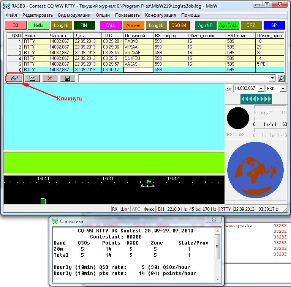Open the FSK mode dropdown
The width and height of the screenshot is (291, 287).
(x=283, y=88)
